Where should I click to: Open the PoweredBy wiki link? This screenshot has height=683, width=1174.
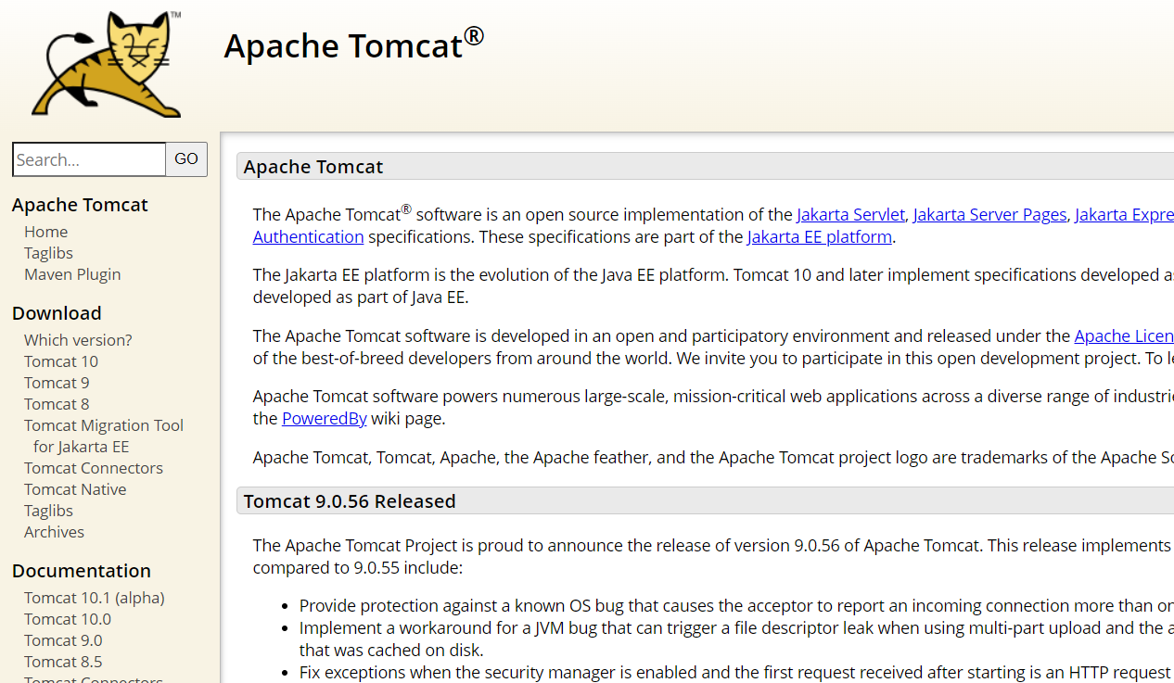pos(325,419)
